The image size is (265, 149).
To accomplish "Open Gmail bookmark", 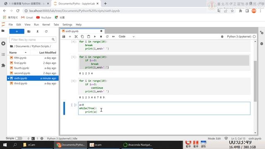I will [27, 17].
